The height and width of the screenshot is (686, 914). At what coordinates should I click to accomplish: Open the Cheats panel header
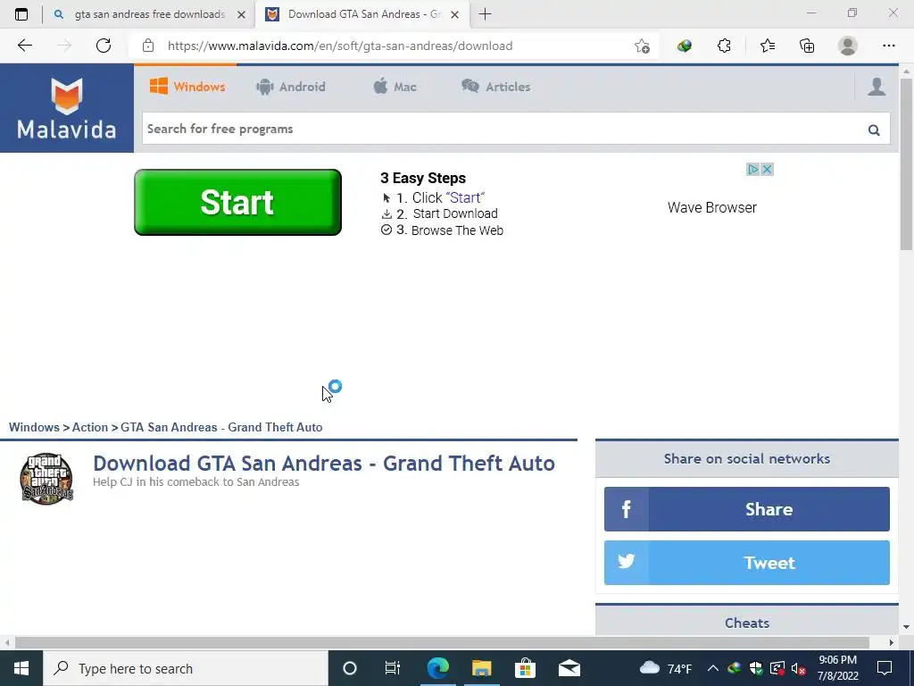coord(747,623)
